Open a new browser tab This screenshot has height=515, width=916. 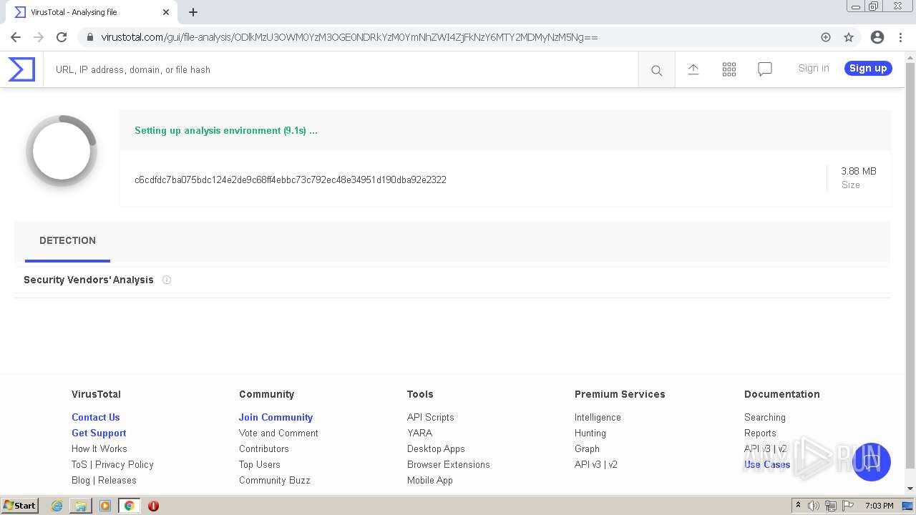[x=193, y=12]
